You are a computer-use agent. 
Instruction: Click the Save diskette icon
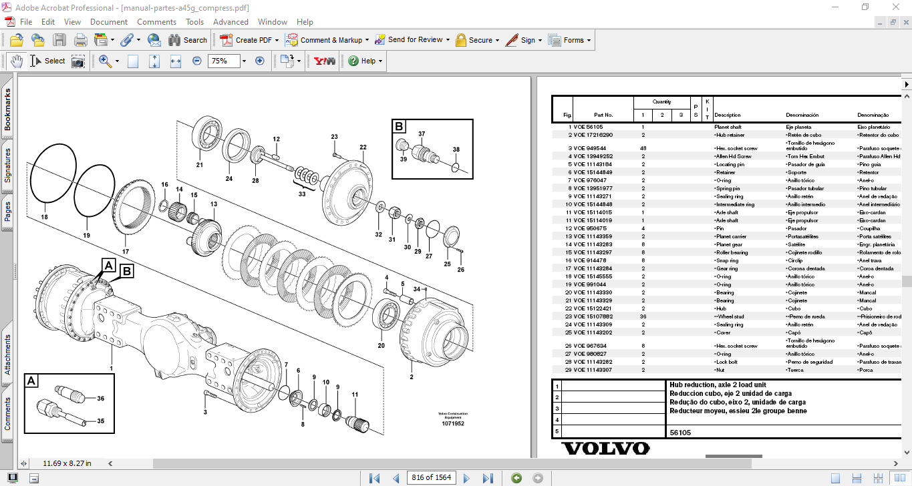click(x=59, y=40)
